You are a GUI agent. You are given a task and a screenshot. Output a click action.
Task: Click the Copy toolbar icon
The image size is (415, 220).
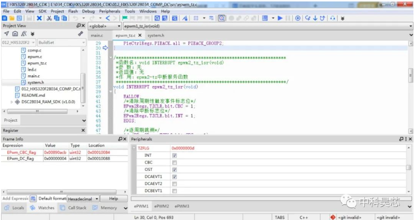(x=57, y=18)
